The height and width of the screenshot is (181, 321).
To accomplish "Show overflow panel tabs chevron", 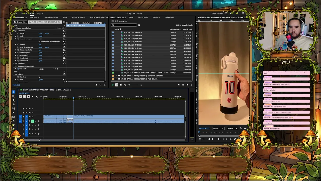I will [107, 17].
